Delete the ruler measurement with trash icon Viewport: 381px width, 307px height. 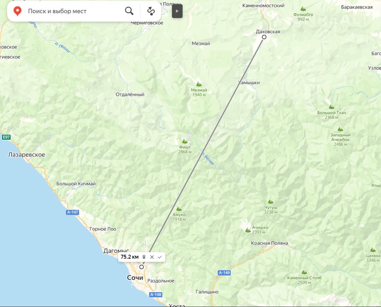144,257
